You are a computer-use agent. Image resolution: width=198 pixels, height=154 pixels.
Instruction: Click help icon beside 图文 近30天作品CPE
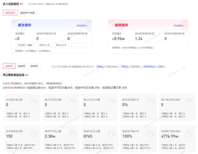pyautogui.click(x=55, y=34)
